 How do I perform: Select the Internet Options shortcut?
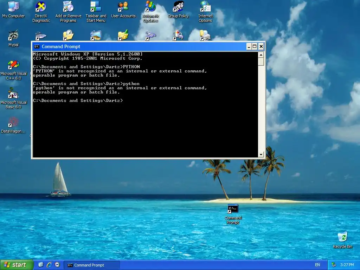205,12
